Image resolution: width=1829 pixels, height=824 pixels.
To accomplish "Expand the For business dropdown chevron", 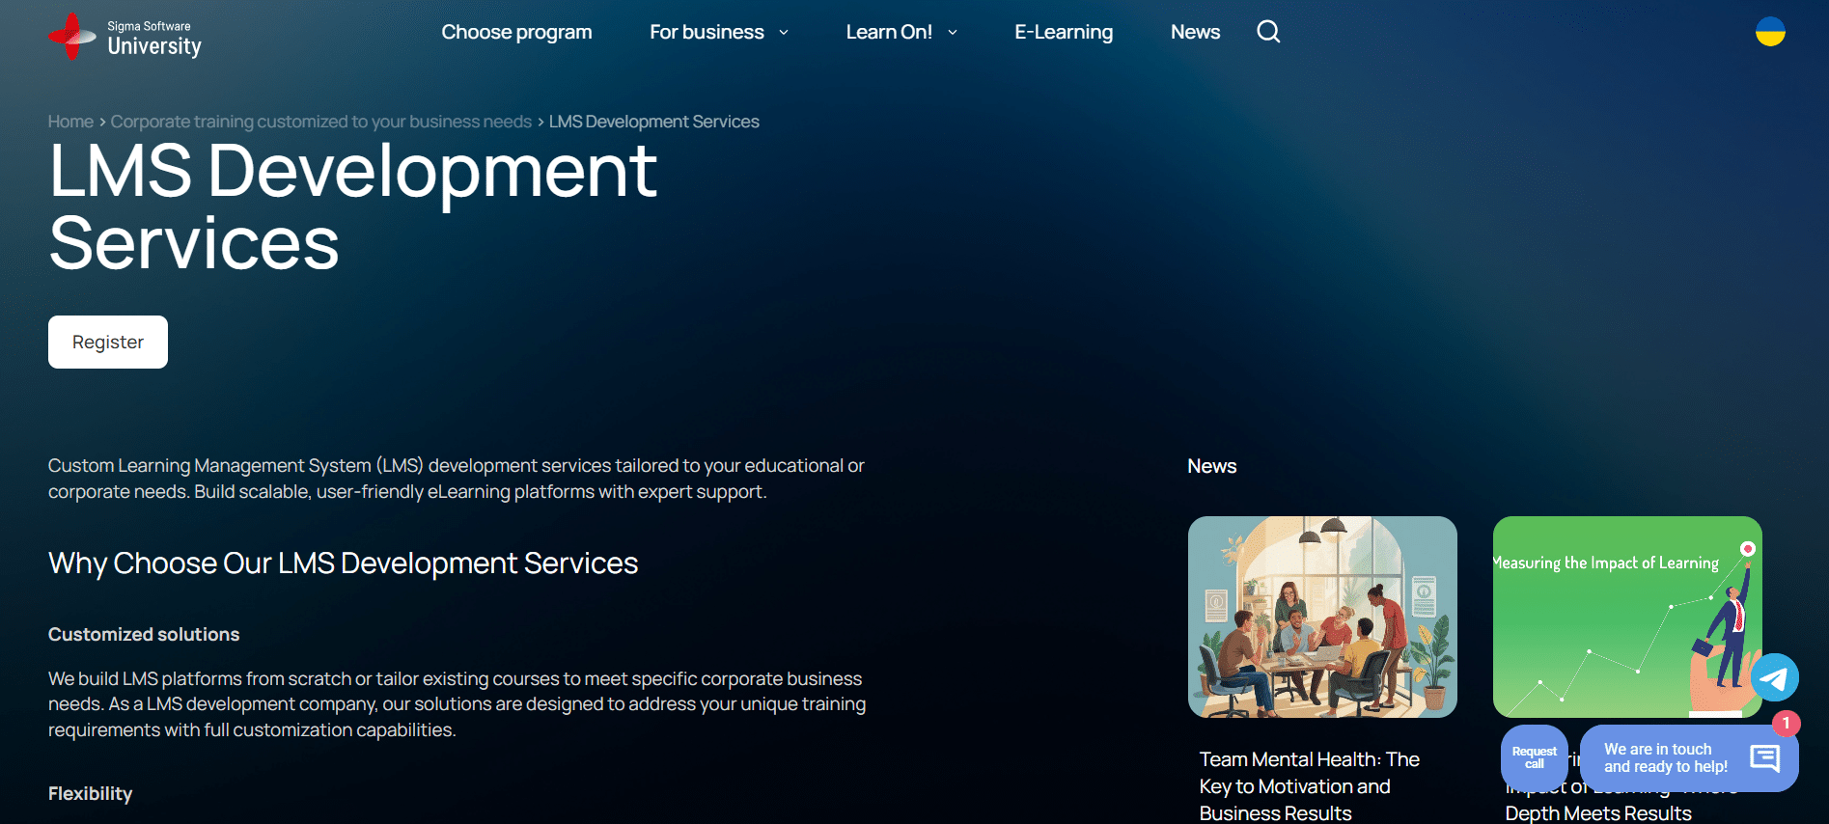I will coord(784,32).
